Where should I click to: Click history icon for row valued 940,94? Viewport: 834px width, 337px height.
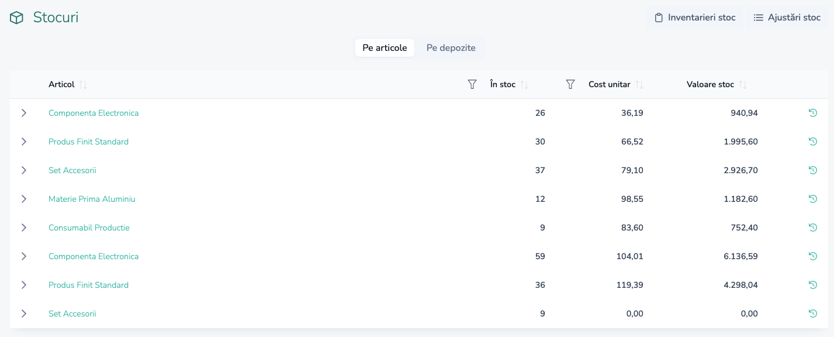click(812, 113)
